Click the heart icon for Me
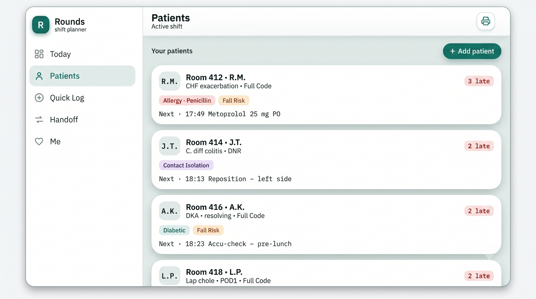The image size is (536, 299). tap(39, 141)
